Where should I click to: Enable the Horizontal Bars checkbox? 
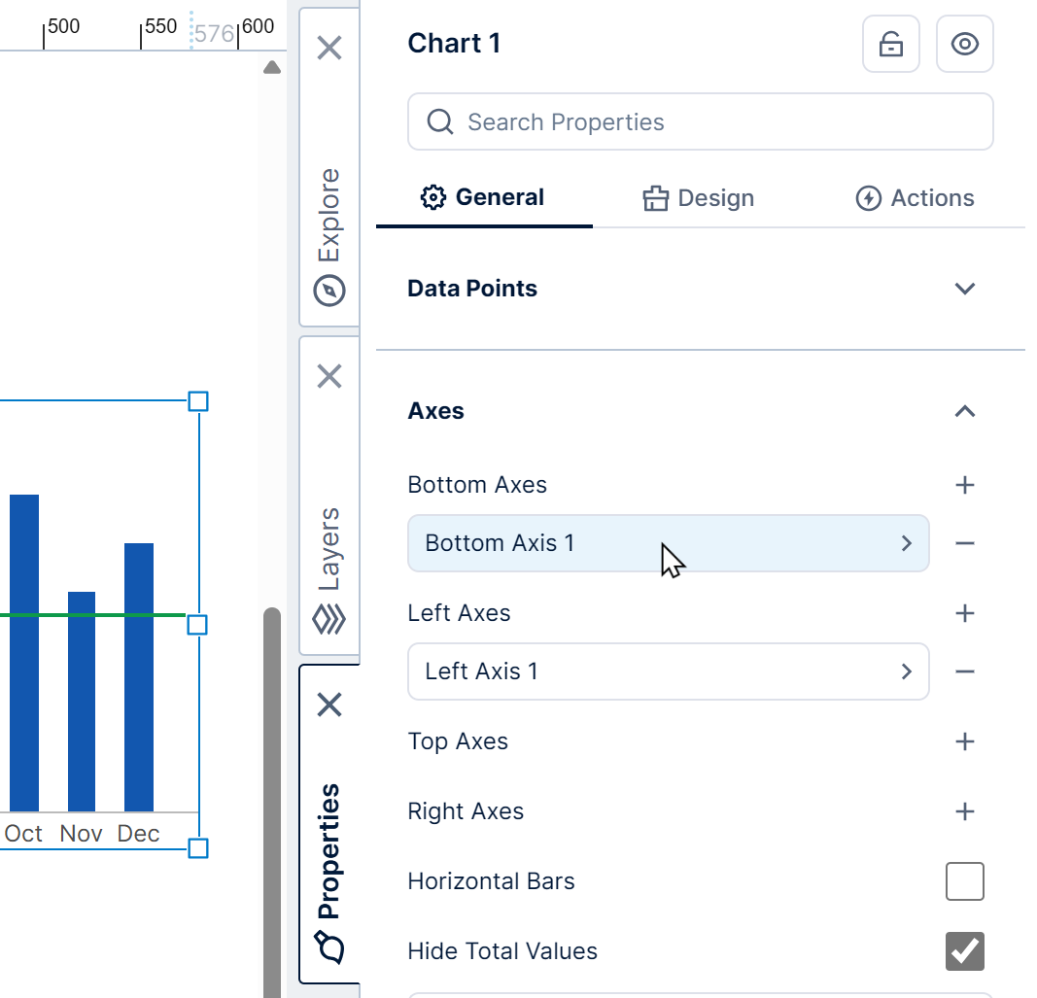point(964,881)
